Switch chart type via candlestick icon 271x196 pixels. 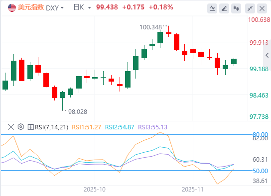point(236,8)
